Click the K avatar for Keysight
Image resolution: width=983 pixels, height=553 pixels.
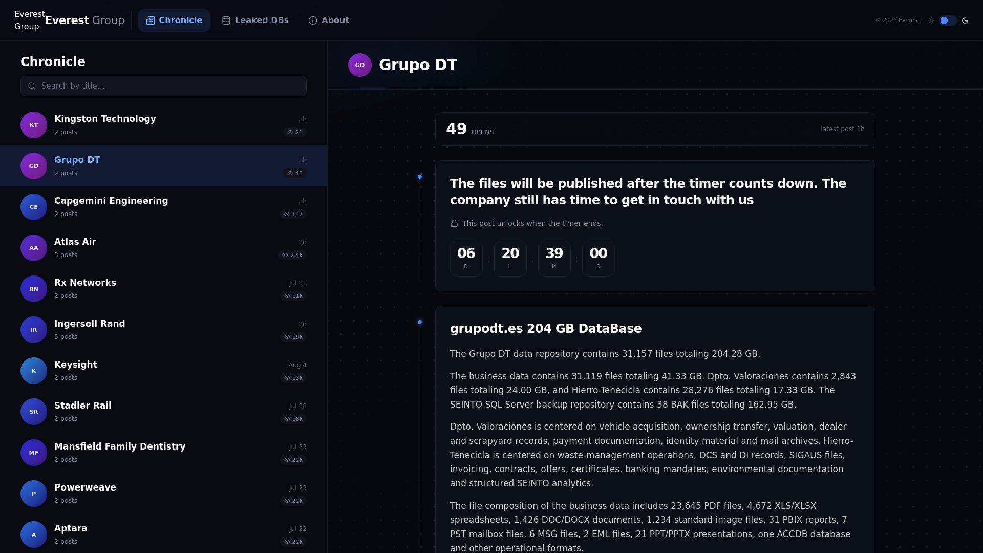(x=34, y=371)
